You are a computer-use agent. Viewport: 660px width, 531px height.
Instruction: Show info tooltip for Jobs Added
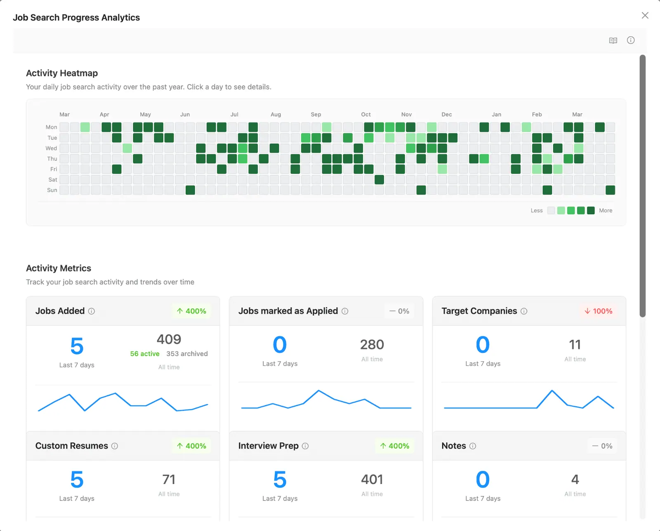92,311
